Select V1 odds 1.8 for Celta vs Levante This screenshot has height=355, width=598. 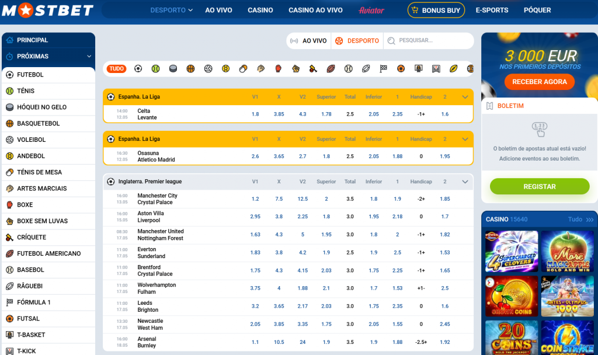click(255, 114)
